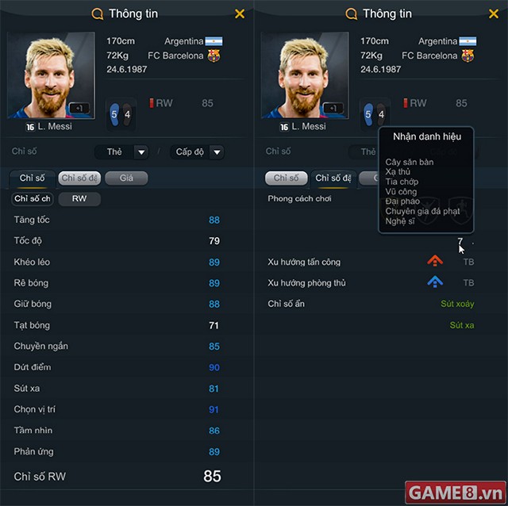Click the Sút xoáy hidden trait
The width and height of the screenshot is (508, 506).
click(x=457, y=304)
